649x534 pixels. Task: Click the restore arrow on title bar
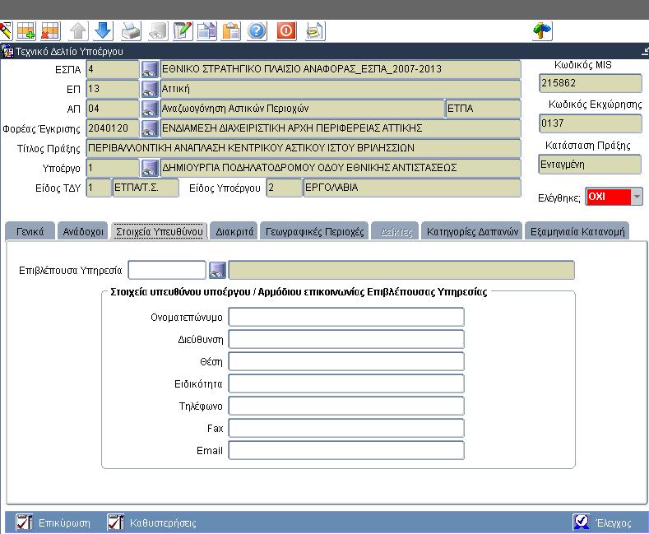[x=645, y=51]
